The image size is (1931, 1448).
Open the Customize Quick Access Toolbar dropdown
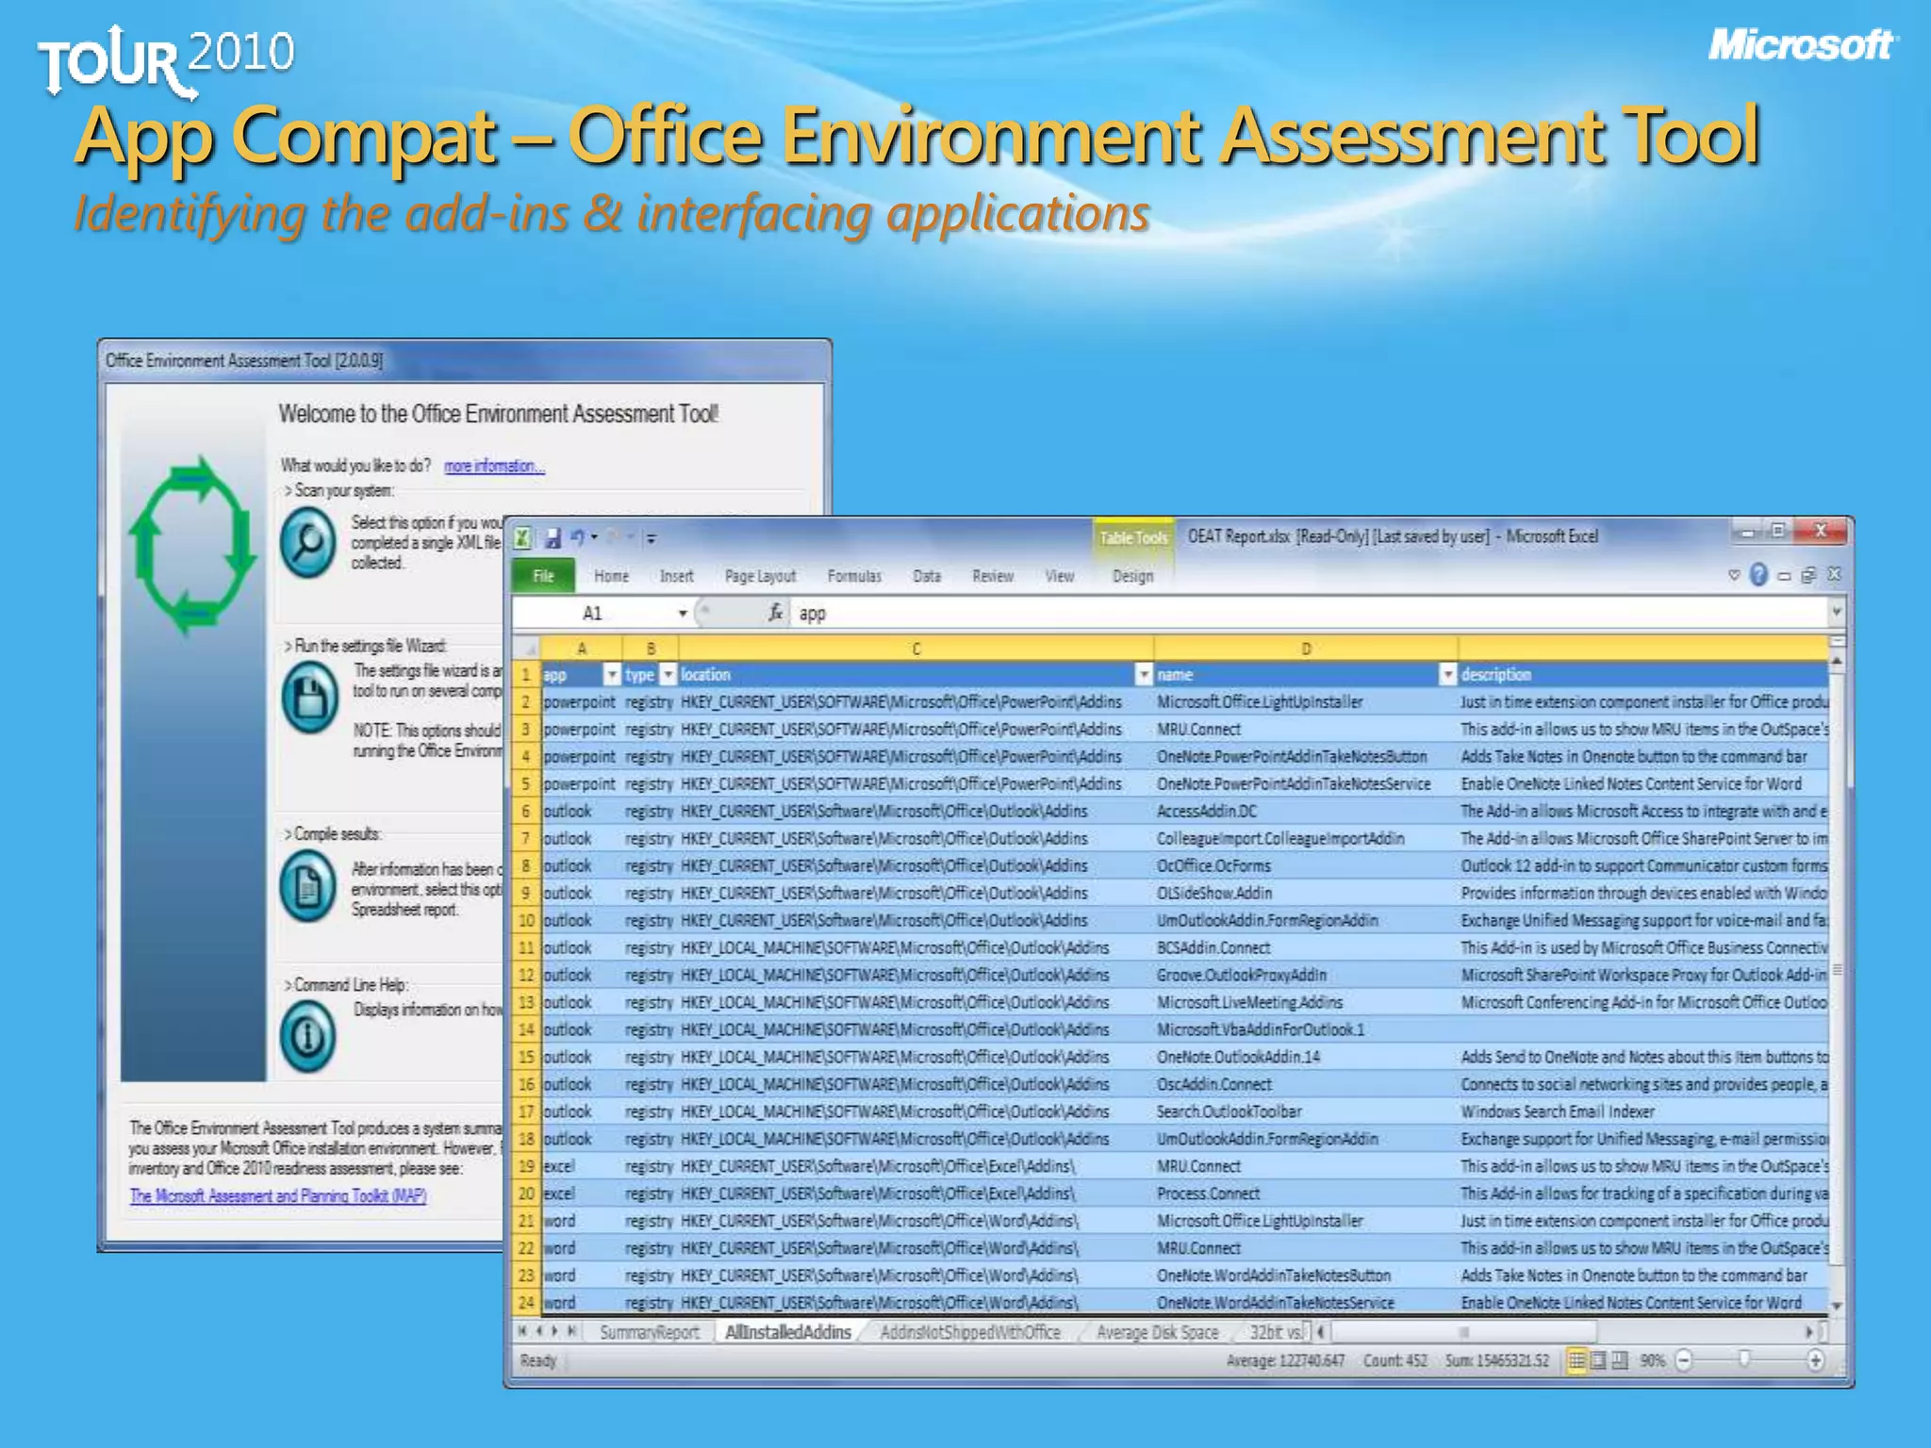651,539
